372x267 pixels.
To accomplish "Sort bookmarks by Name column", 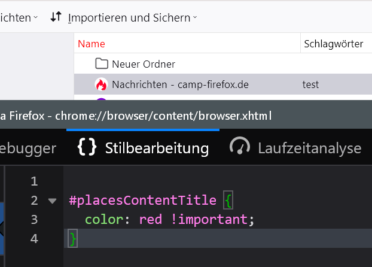I will tap(92, 44).
